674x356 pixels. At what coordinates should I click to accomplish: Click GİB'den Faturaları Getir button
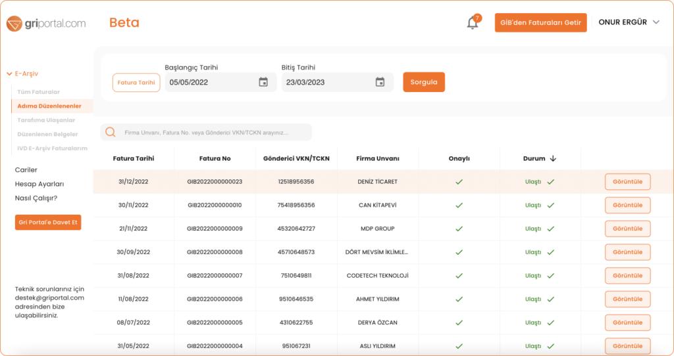click(x=540, y=22)
